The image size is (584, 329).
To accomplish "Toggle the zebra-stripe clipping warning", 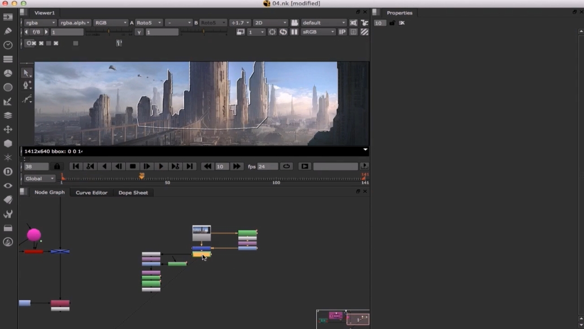I will pos(365,32).
